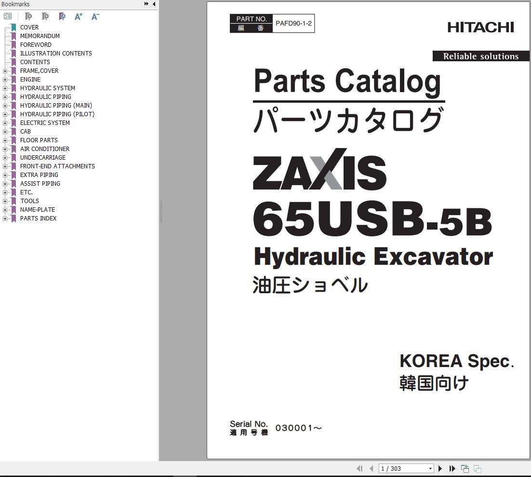Select the FRONT-END ATTACHMENTS bookmark
Image resolution: width=531 pixels, height=477 pixels.
57,166
